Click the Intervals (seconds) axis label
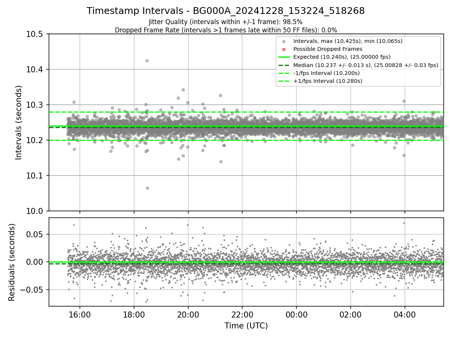The image size is (452, 339). (19, 122)
